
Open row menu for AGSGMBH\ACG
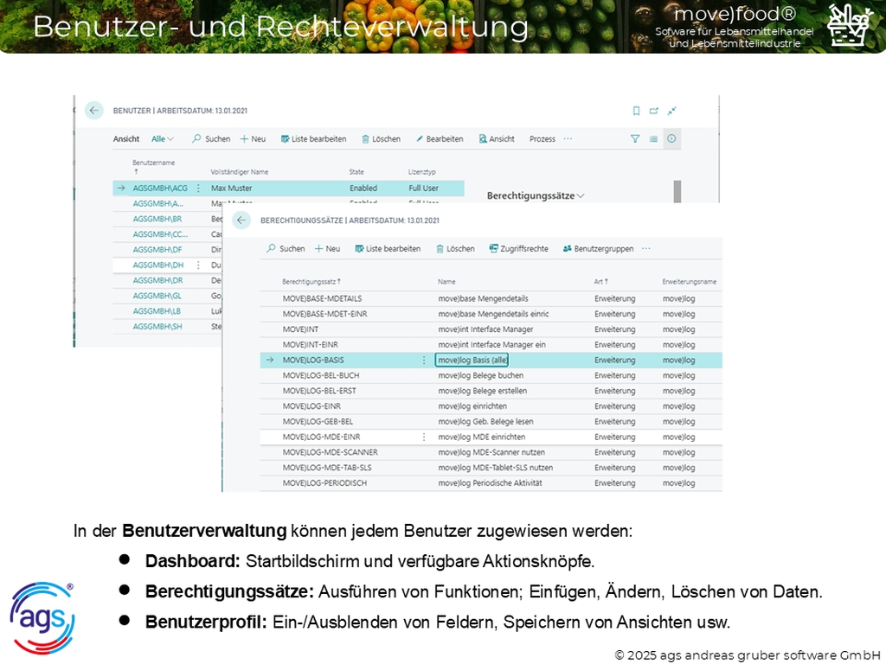[x=198, y=188]
